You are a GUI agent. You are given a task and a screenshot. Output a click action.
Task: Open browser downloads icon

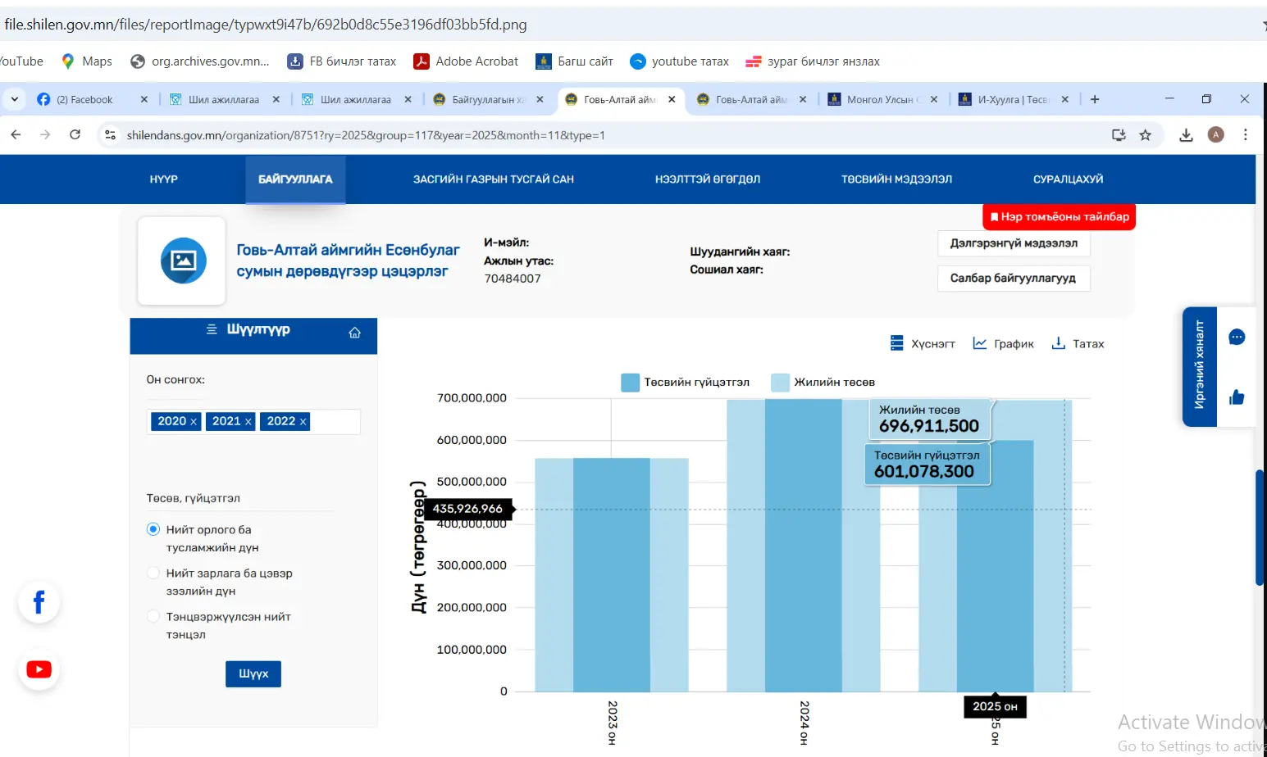[1186, 135]
